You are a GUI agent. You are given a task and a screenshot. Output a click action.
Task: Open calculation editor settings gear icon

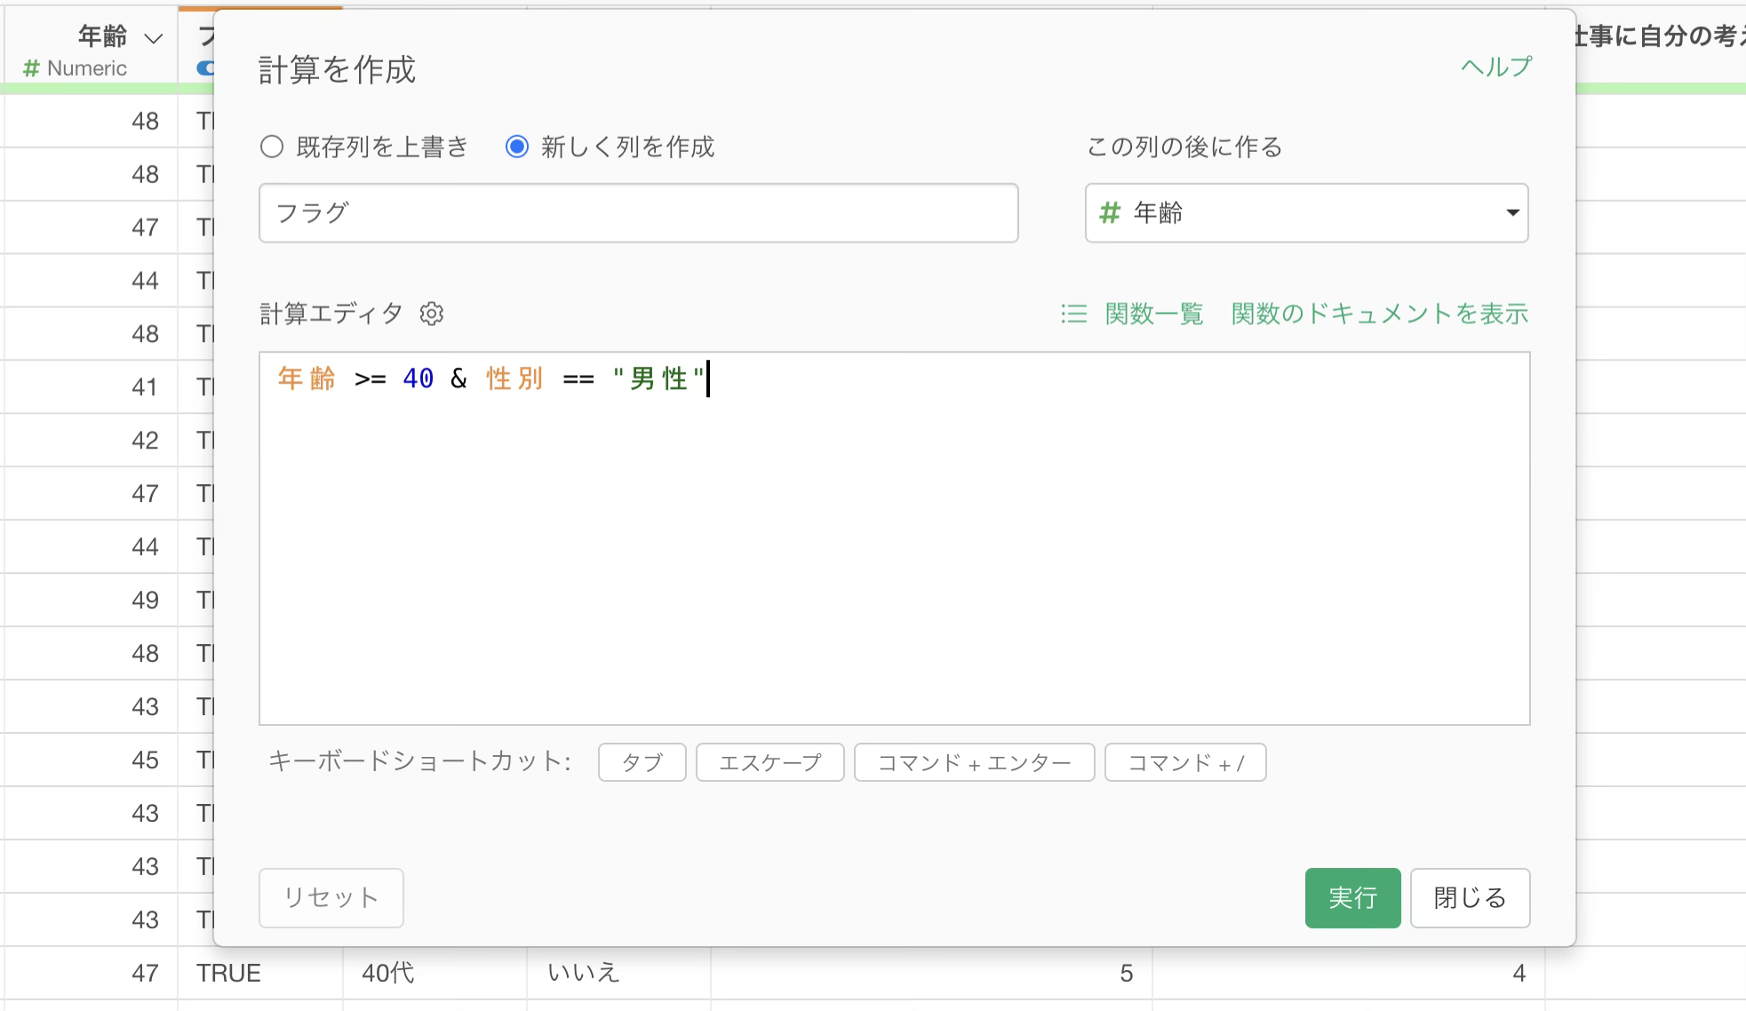(432, 314)
